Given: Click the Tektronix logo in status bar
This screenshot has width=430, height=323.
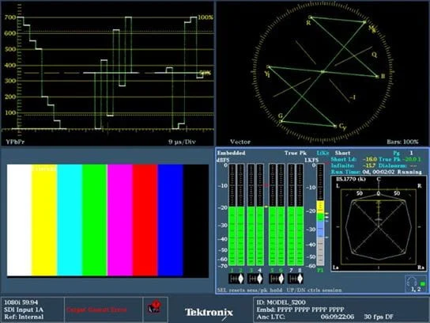Looking at the screenshot, I should coord(209,312).
